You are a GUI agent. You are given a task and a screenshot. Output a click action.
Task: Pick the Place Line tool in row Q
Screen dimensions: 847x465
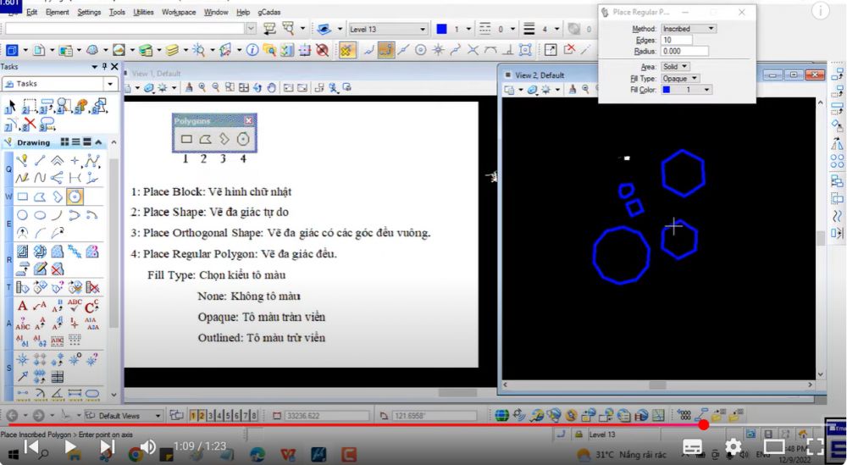pos(40,160)
